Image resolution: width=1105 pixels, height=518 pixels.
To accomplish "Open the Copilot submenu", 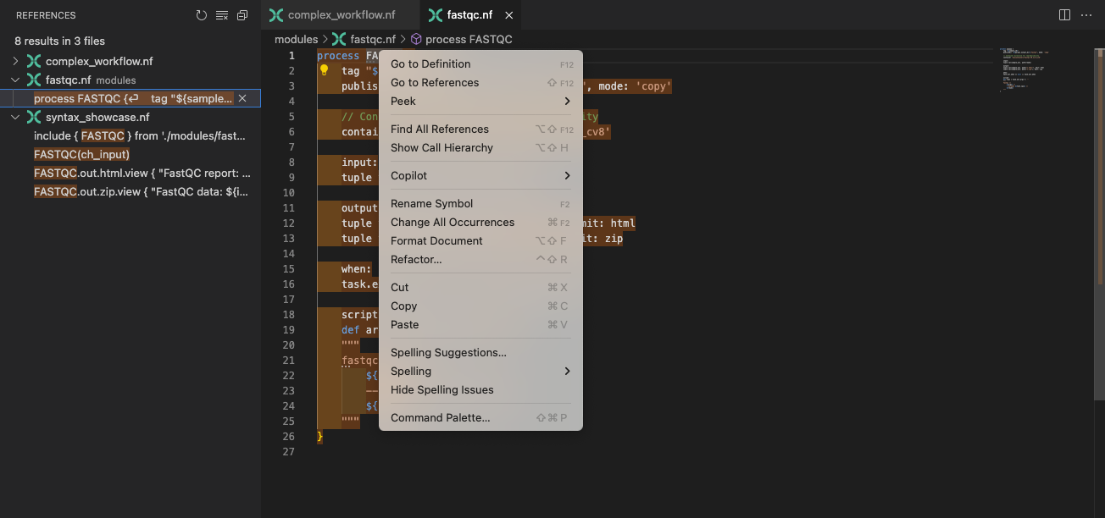I will [480, 176].
